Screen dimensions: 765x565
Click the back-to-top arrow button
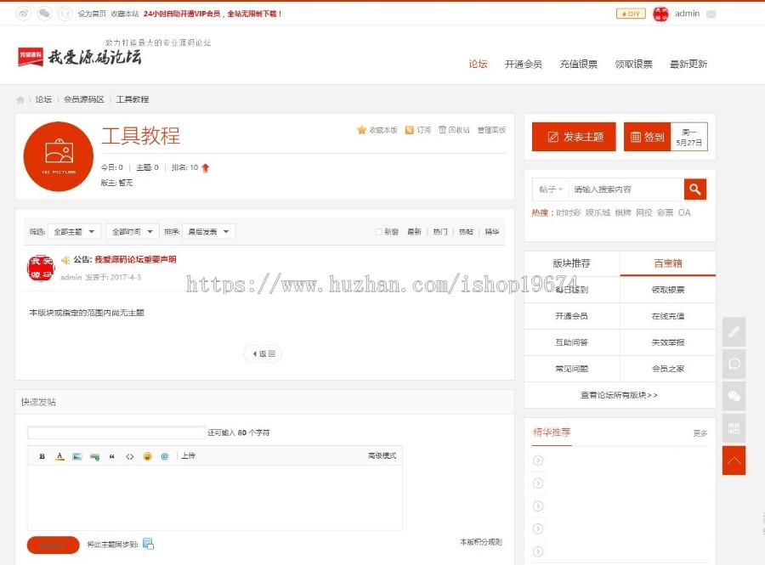734,460
